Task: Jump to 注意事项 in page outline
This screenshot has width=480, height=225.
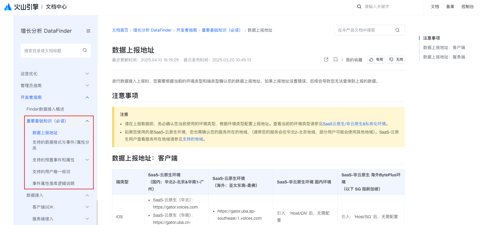Action: tap(431, 38)
